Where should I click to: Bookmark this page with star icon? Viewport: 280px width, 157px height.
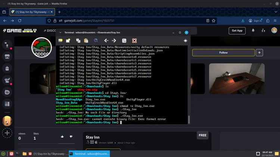[x=214, y=21]
